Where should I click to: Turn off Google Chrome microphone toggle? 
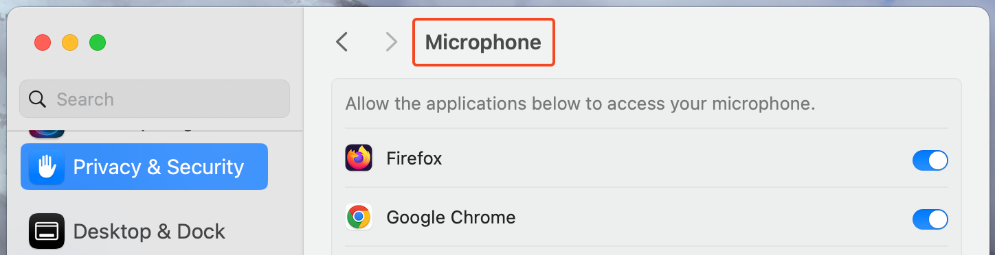[930, 219]
